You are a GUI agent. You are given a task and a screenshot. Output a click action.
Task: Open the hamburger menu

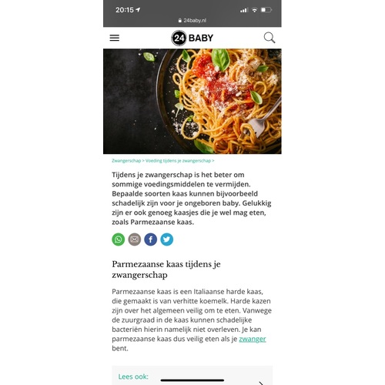pyautogui.click(x=115, y=38)
